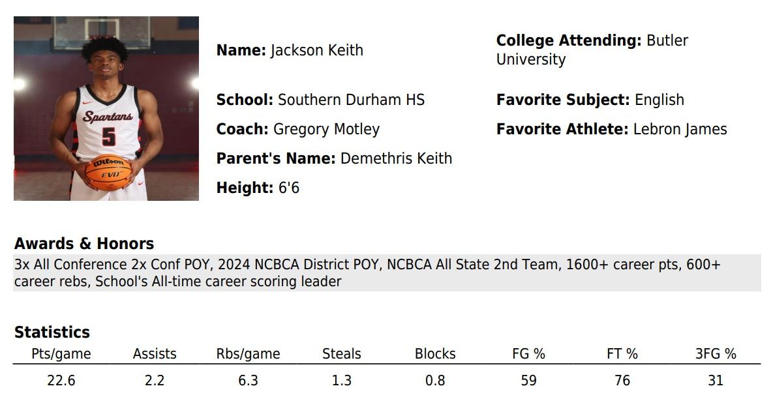Click the Blocks column header
773x399 pixels.
click(x=435, y=353)
